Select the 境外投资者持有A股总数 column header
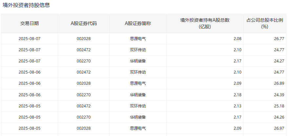 [x=205, y=23]
